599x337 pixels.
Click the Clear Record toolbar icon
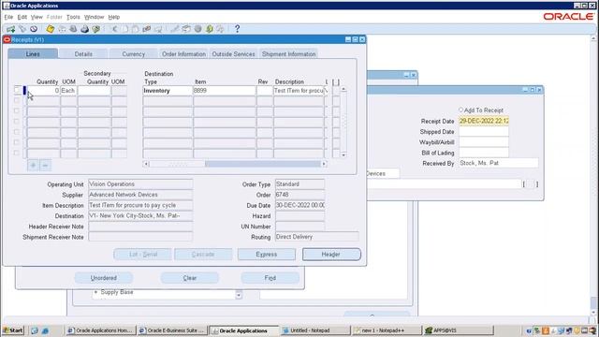coord(147,29)
